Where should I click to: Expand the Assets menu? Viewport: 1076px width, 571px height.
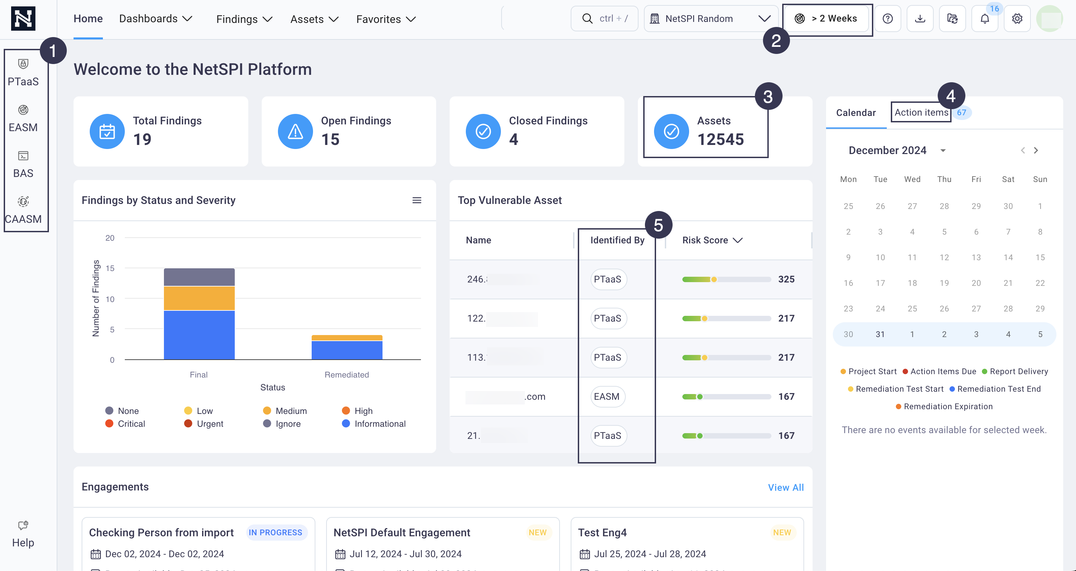[x=314, y=19]
